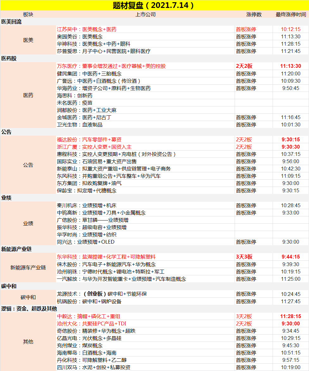Click the cell 丹化科技：可降解塑料+乙二醇
The image size is (309, 371).
pos(145,360)
